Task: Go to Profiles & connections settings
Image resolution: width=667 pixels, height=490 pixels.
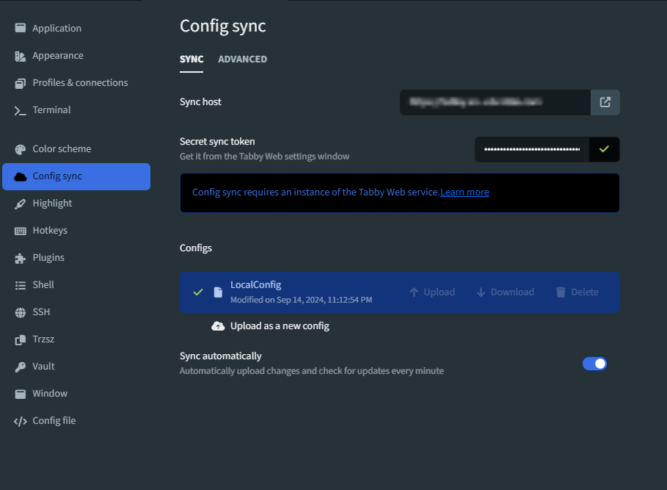Action: click(x=79, y=83)
